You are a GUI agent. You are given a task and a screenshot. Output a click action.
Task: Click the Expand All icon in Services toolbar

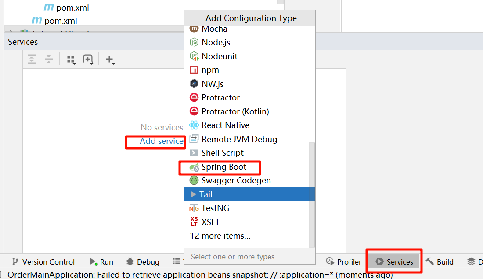tap(32, 59)
